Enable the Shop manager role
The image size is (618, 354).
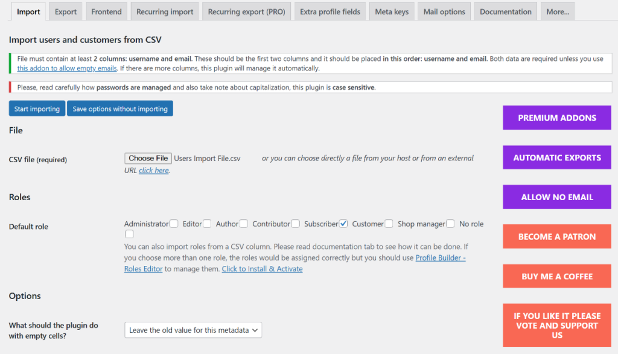point(450,223)
